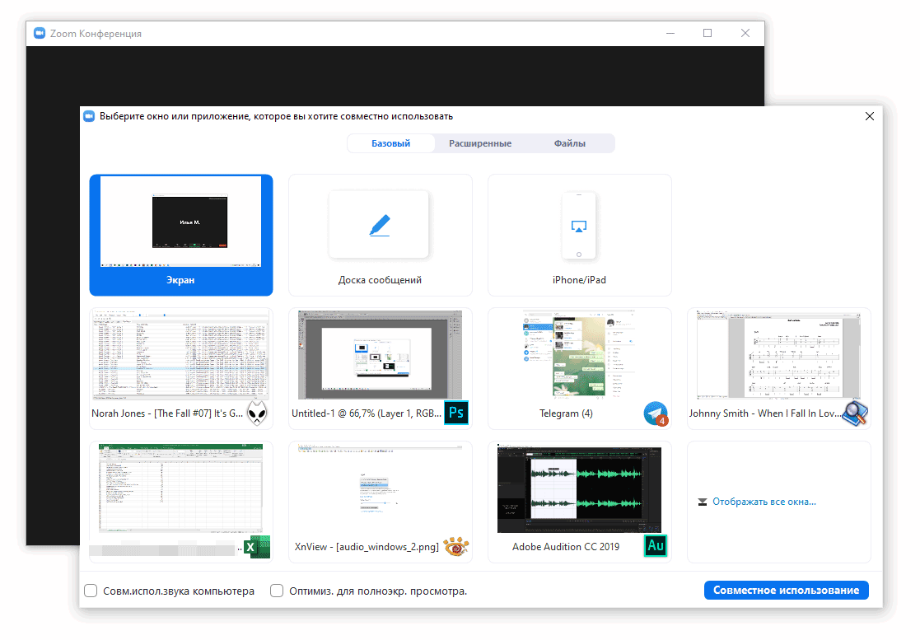Choose the XnView audio_windows_2.png window thumbnail
This screenshot has width=920, height=640.
coord(381,502)
